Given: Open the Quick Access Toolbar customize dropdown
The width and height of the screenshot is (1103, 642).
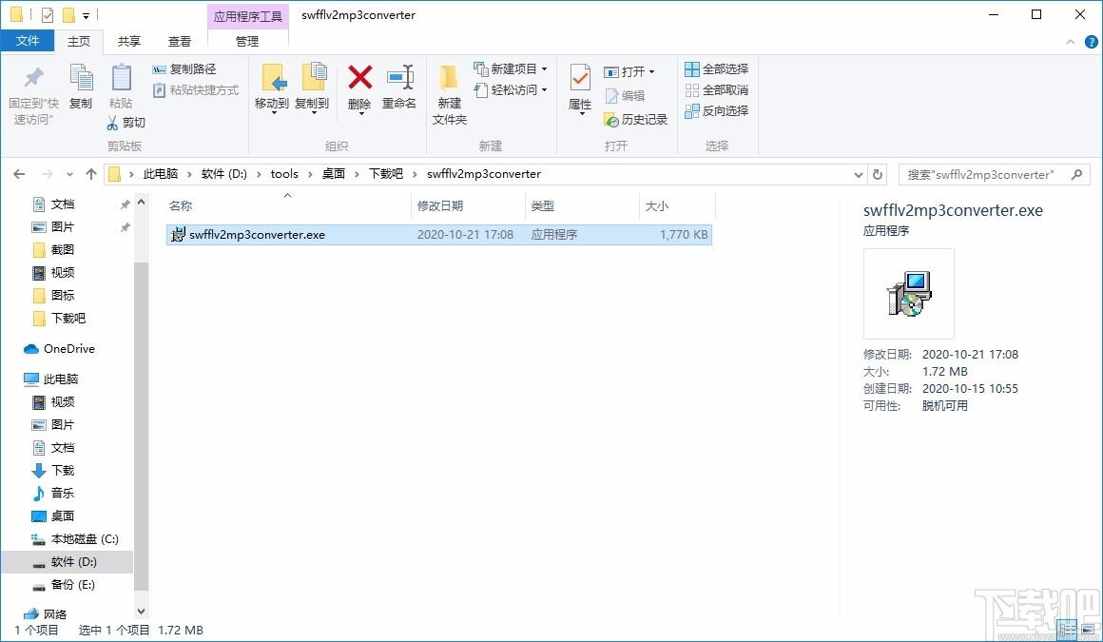Looking at the screenshot, I should coord(86,15).
